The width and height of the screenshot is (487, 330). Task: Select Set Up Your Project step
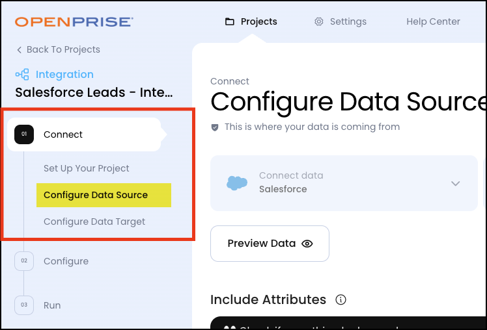[87, 168]
